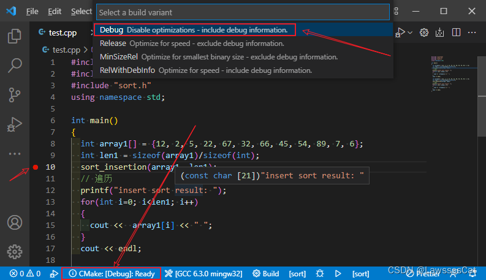The image size is (486, 280).
Task: Click the CMake: [Debug]: Ready status item
Action: 112,274
